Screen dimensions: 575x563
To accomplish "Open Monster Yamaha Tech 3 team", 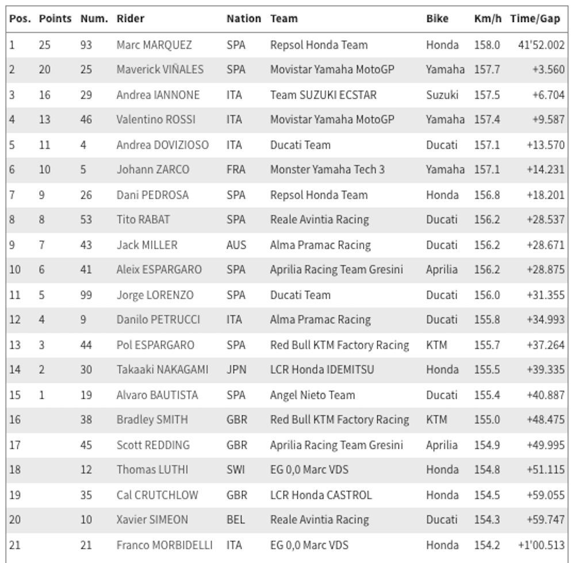I will pos(327,169).
